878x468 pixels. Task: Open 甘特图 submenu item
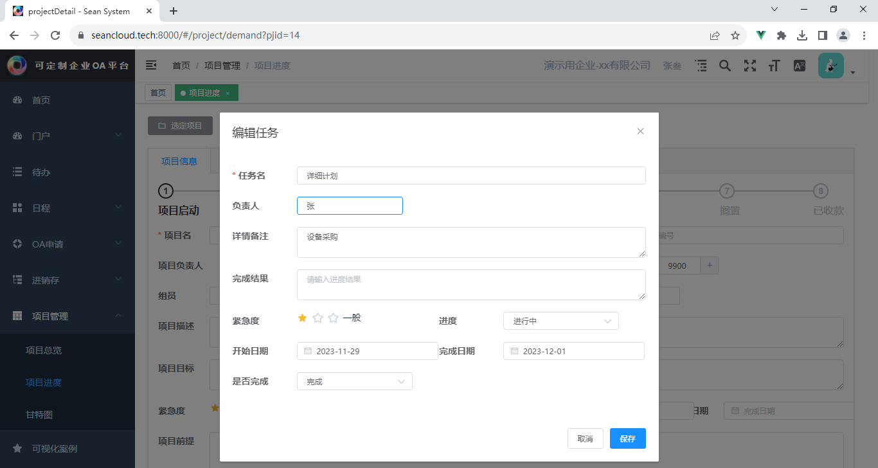[x=67, y=415]
